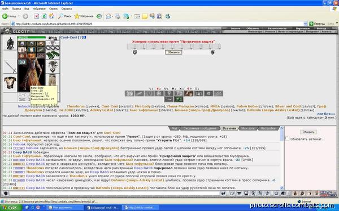Switch to 'Системные сообщения' tab
The height and width of the screenshot is (211, 339).
pos(199,128)
